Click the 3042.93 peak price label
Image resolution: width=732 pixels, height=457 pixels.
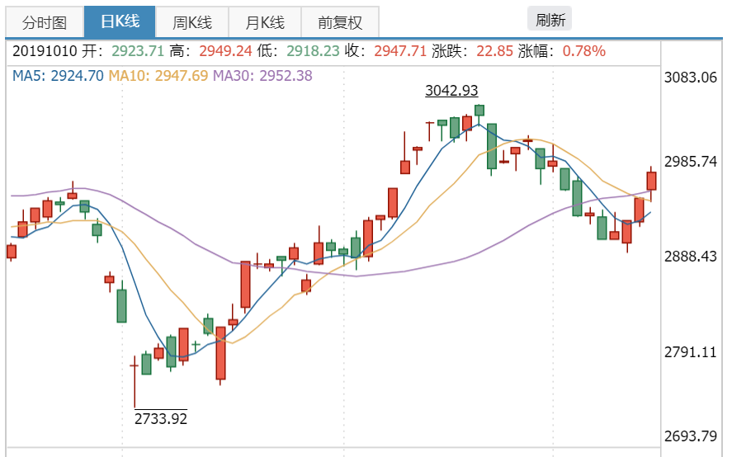click(x=451, y=91)
